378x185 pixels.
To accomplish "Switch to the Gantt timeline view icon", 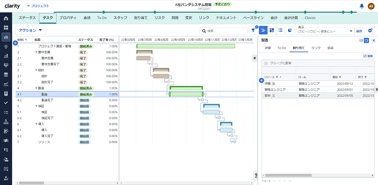I will pyautogui.click(x=264, y=30).
